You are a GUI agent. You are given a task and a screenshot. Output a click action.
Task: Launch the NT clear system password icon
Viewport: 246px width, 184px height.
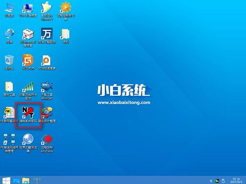pos(28,115)
